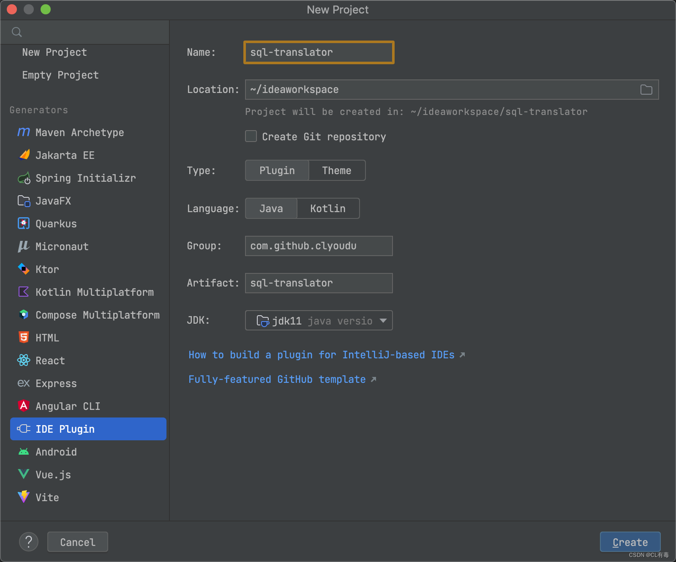Click the search magnifier icon

[x=17, y=32]
